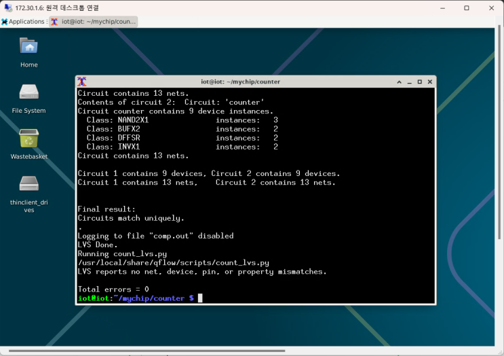Open the File System desktop icon
504x356 pixels.
pos(29,99)
